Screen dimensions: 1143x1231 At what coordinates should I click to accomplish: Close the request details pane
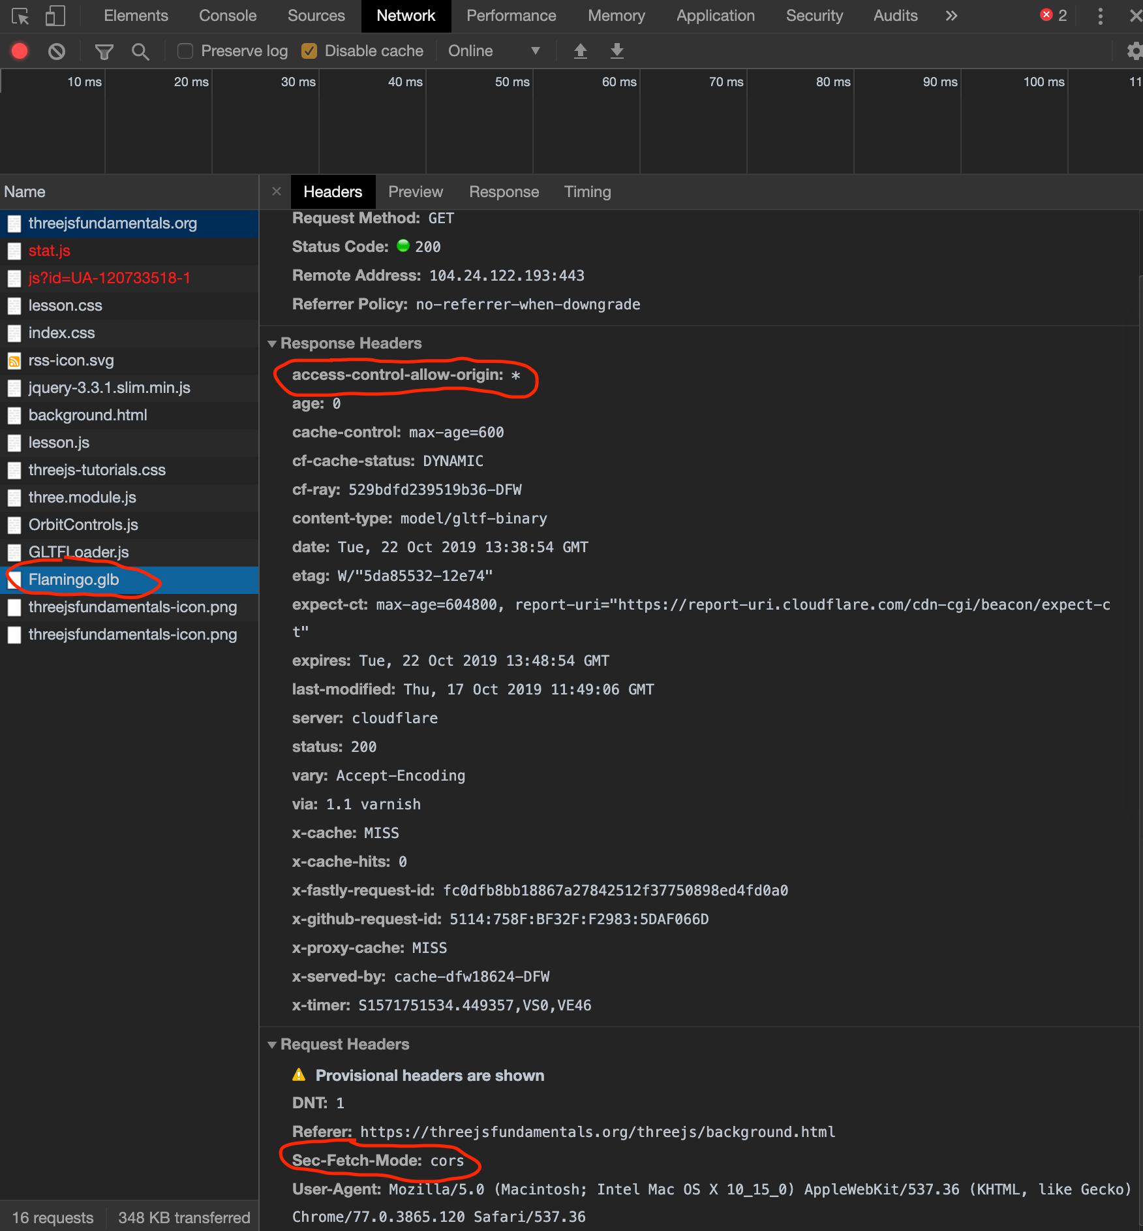tap(276, 191)
